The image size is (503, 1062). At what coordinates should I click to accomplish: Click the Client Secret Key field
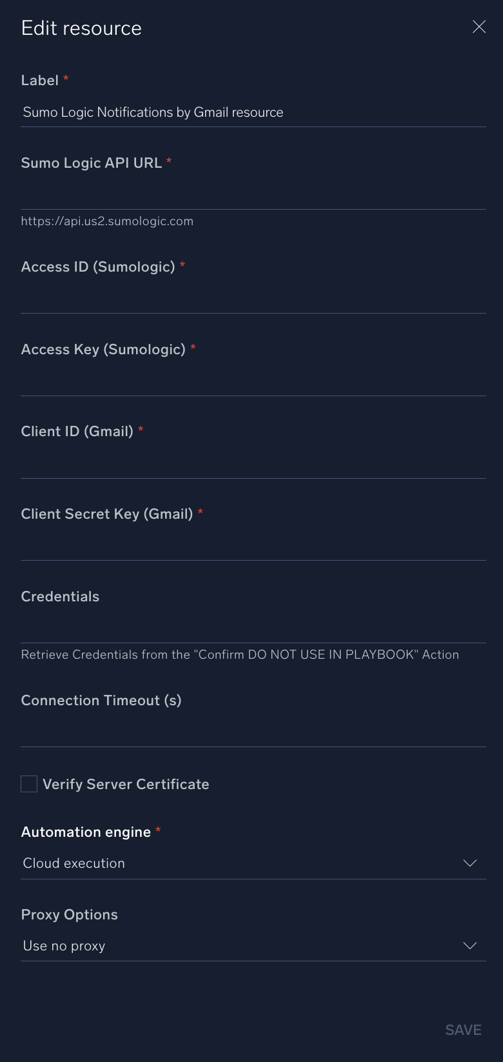point(253,546)
